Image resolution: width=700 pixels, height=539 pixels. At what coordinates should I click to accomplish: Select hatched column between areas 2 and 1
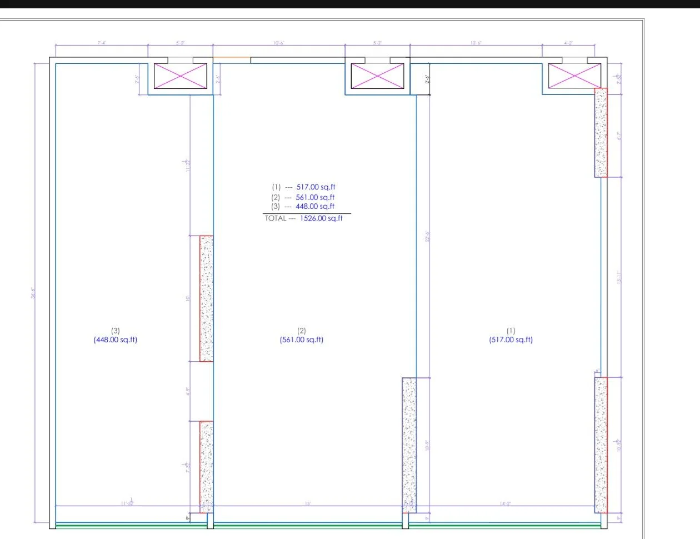409,445
